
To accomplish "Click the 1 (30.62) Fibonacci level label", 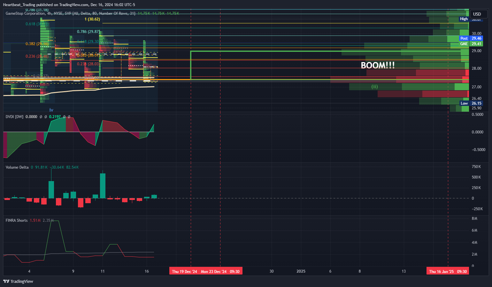I will tap(92, 19).
